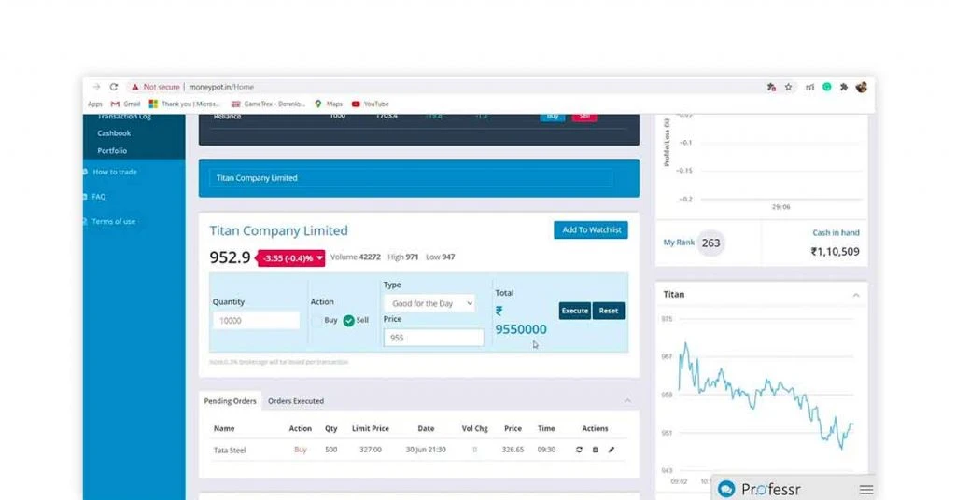Click the Quantity input field
The height and width of the screenshot is (500, 956).
[x=256, y=320]
